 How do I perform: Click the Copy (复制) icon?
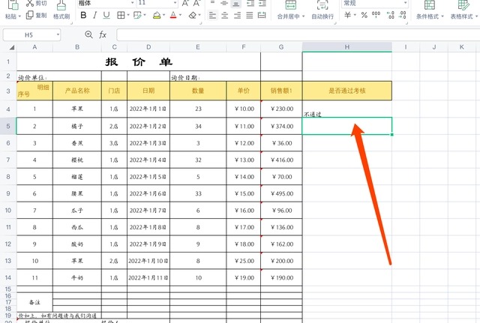30,15
